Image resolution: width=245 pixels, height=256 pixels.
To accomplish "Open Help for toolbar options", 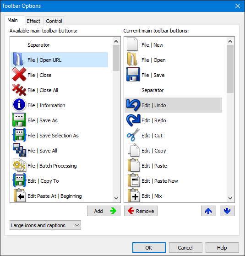I will pos(222,247).
